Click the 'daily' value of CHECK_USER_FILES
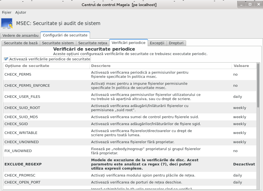Viewport: 263px width, 191px height. (x=237, y=97)
